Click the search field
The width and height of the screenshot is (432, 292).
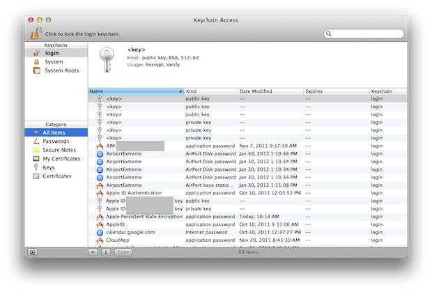(364, 33)
